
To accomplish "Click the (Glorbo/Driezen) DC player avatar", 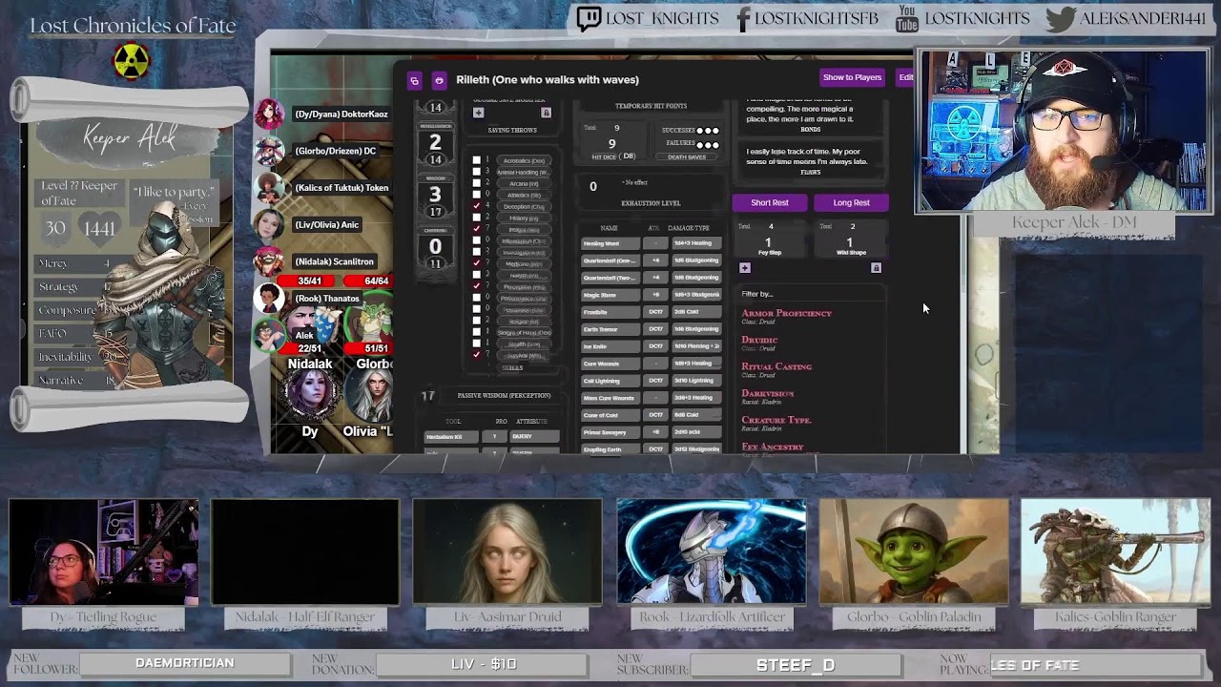I will (269, 151).
